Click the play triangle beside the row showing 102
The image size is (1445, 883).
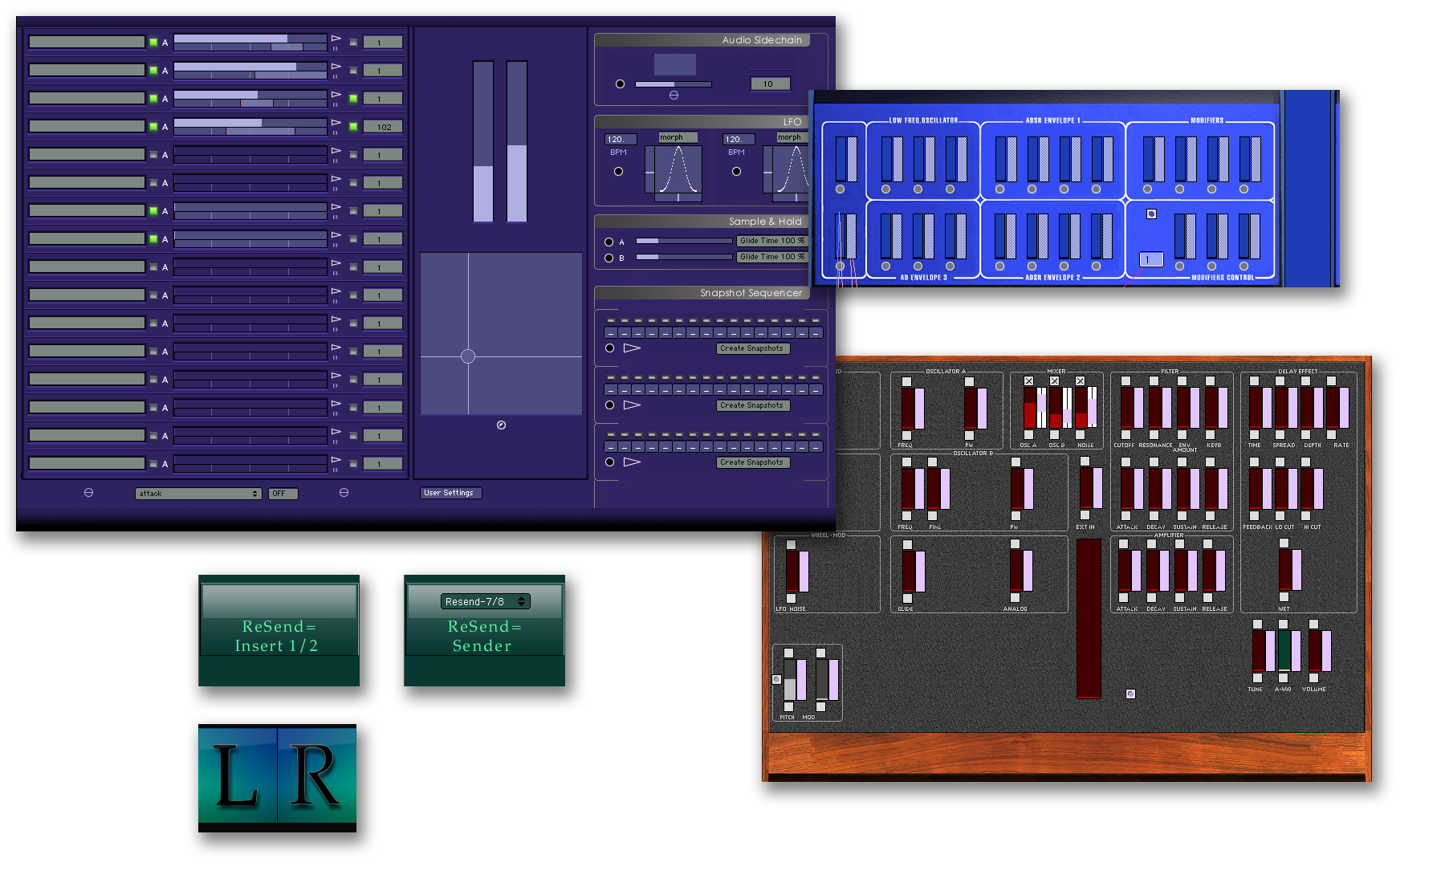tap(336, 122)
